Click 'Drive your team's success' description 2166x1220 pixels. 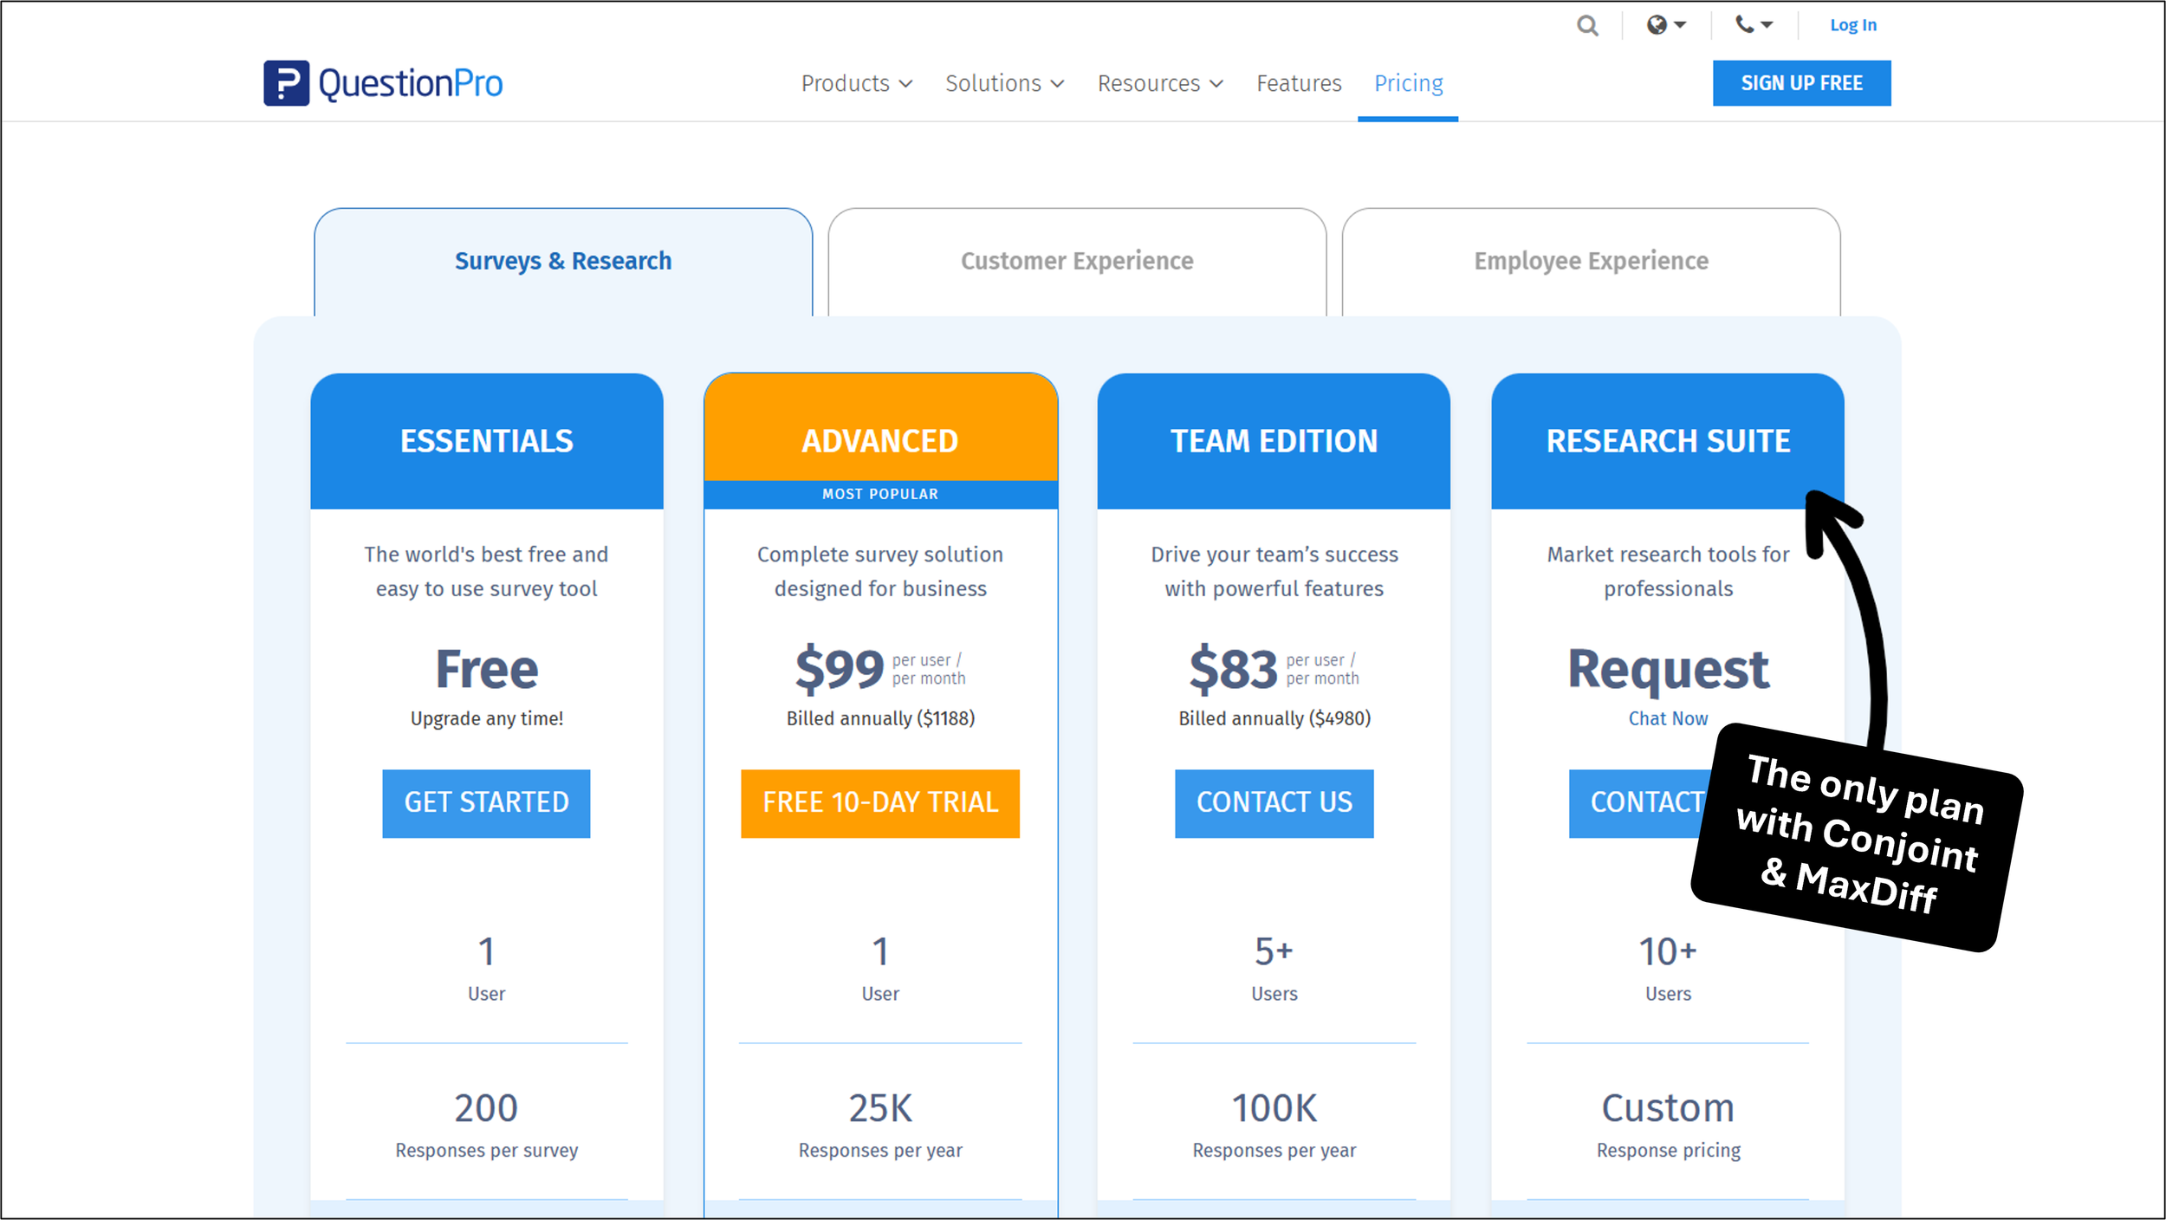pos(1274,571)
